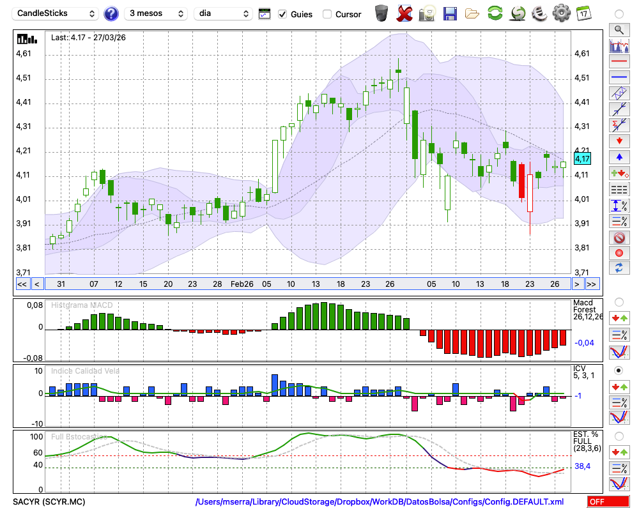Click the MACD panel red-green arrows icon
Screen dimensions: 639x511
click(x=619, y=318)
